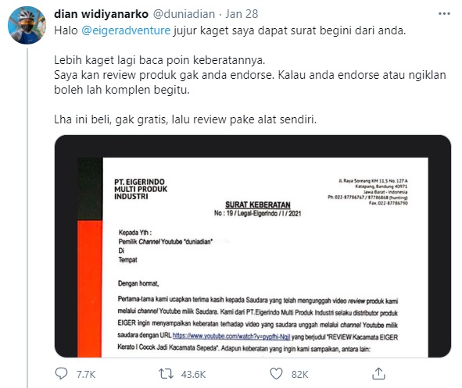
Task: Click the vertical thread line below avatar
Action: pos(27,218)
